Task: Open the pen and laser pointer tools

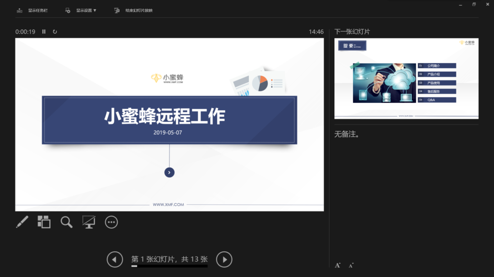Action: coord(22,222)
